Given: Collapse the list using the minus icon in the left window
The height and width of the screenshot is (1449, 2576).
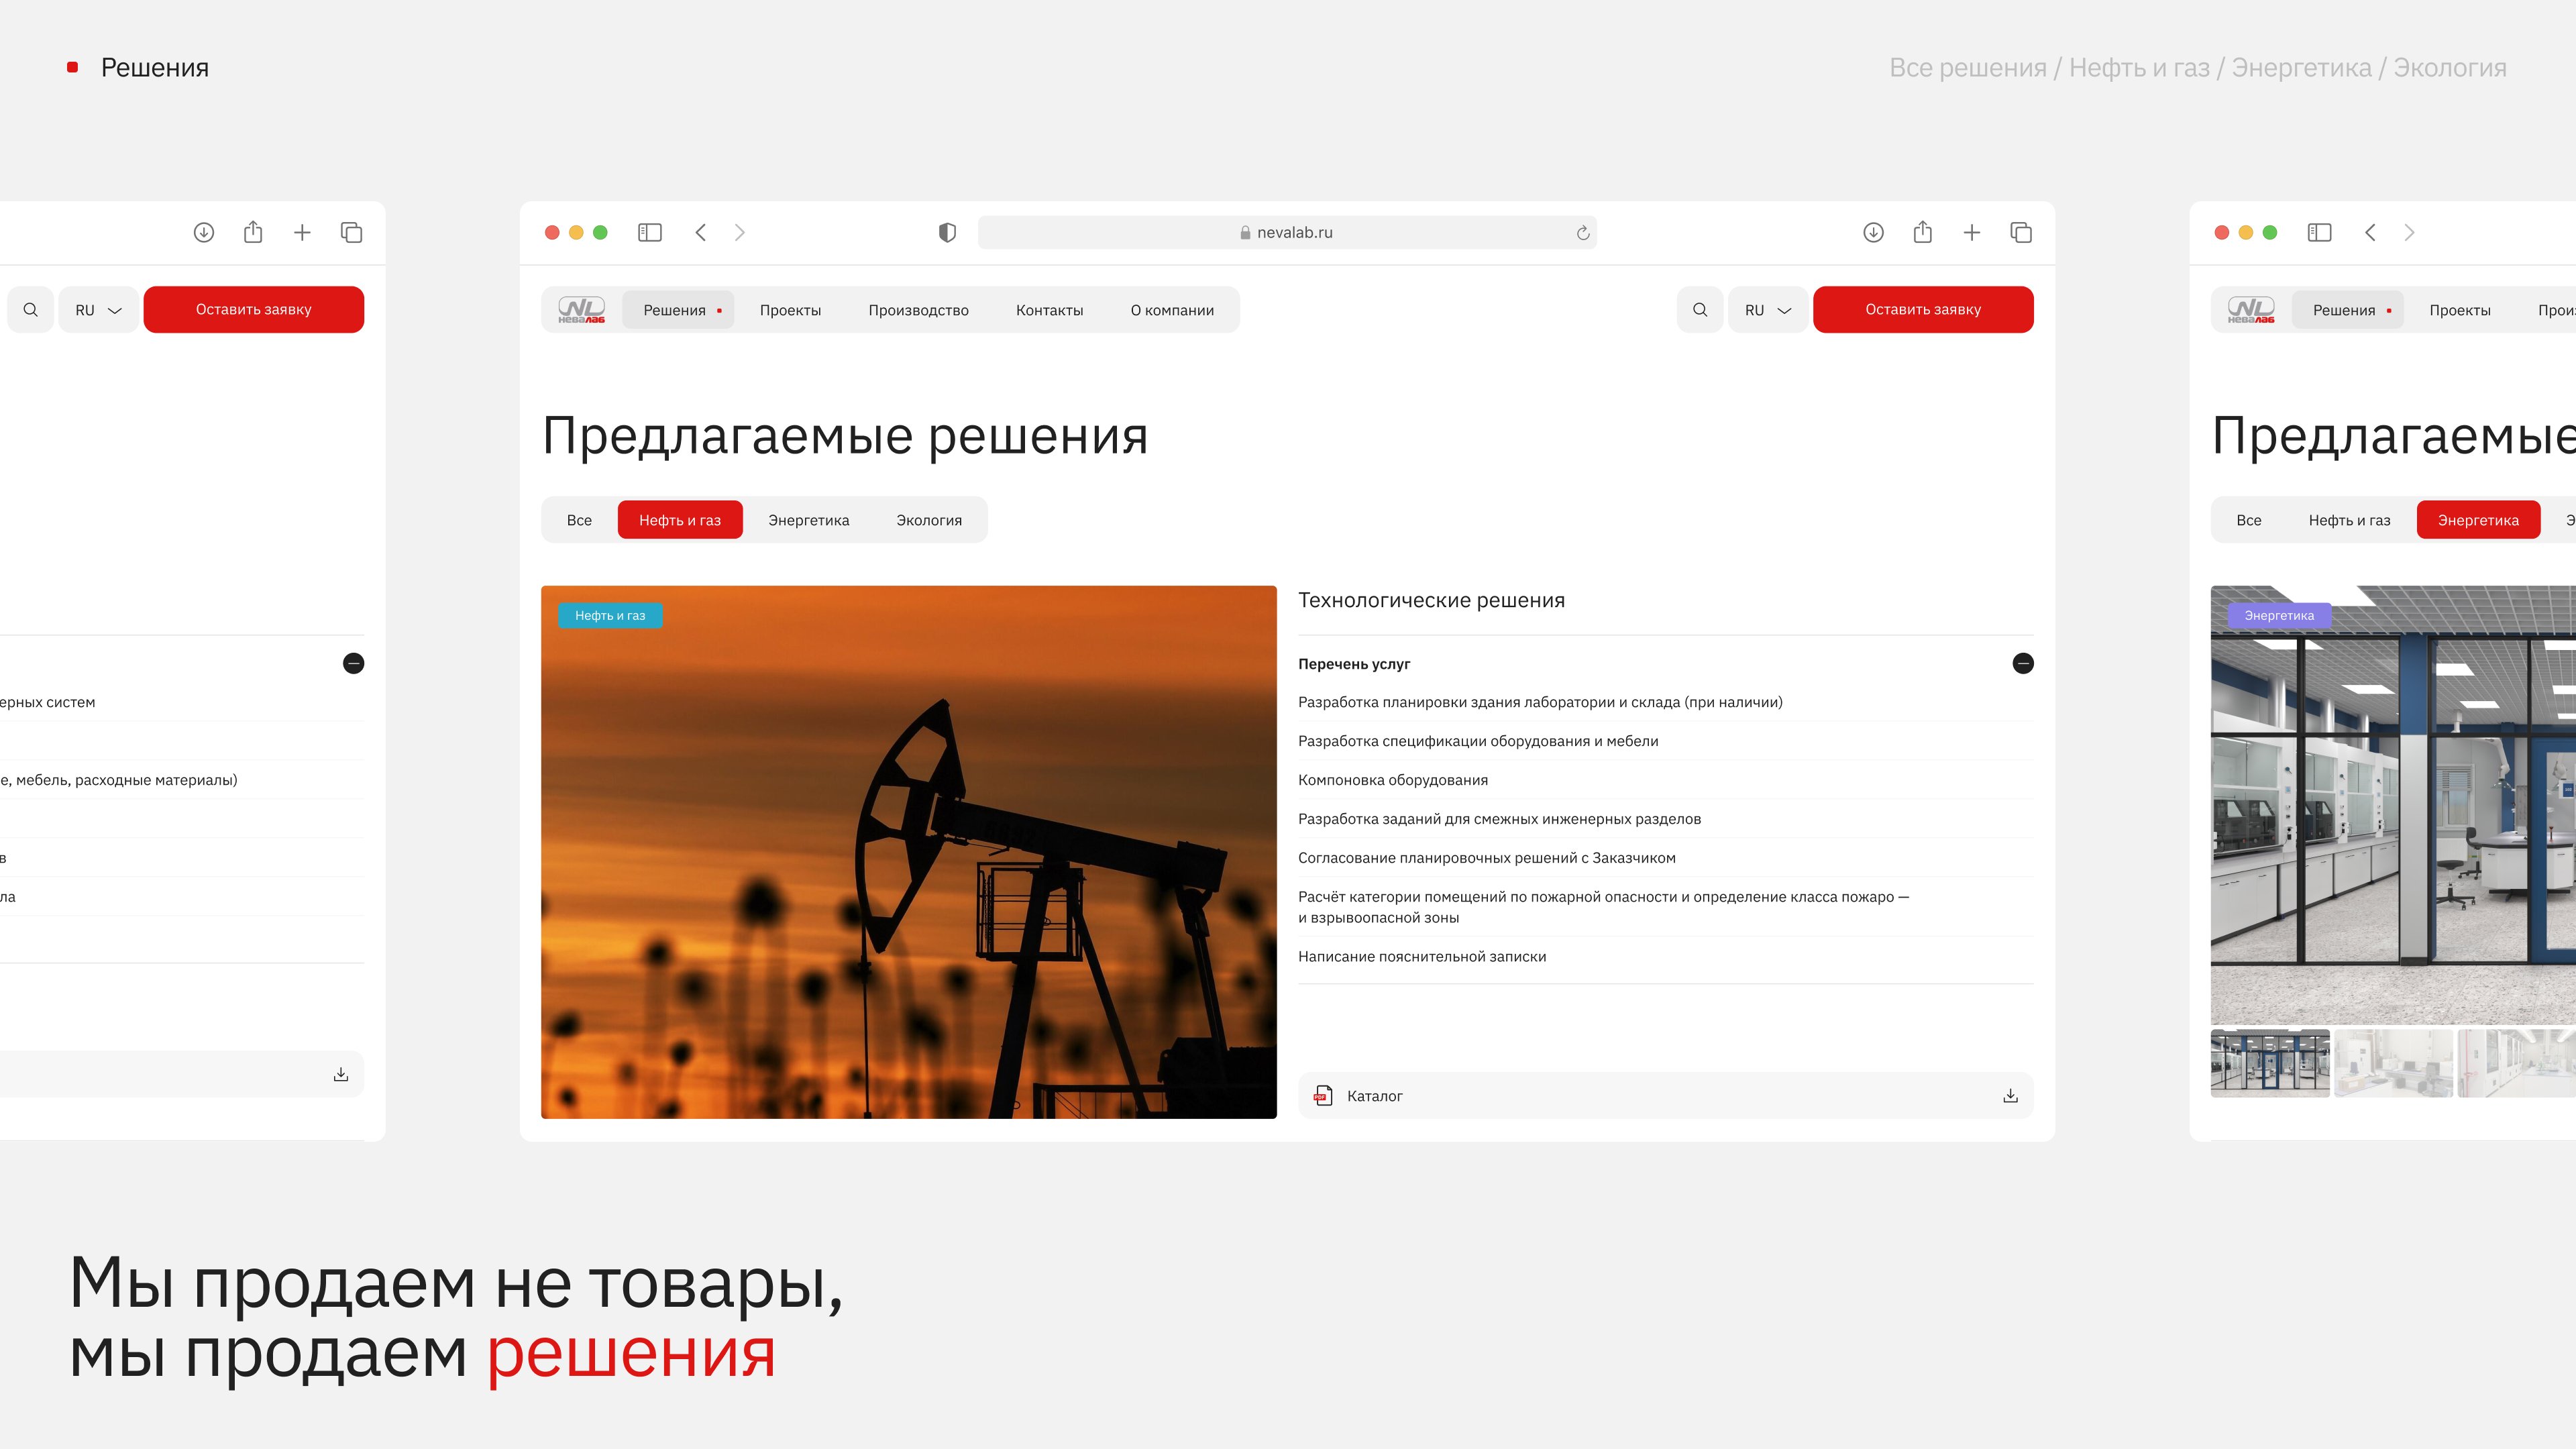Looking at the screenshot, I should point(353,663).
